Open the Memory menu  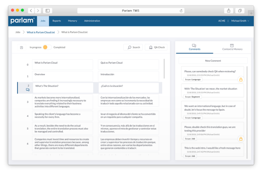[73, 21]
